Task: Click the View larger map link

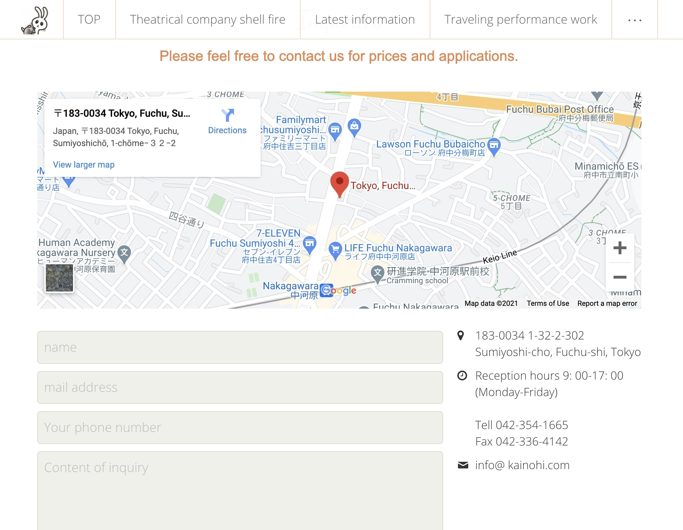Action: (84, 165)
